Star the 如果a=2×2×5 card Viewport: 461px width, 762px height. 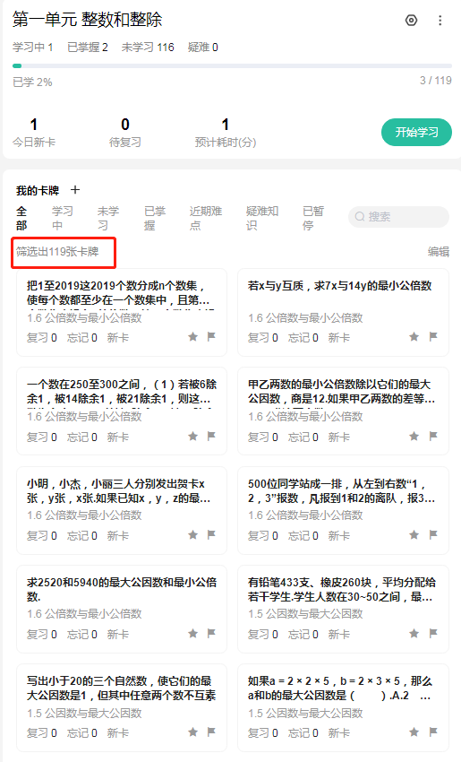click(414, 732)
